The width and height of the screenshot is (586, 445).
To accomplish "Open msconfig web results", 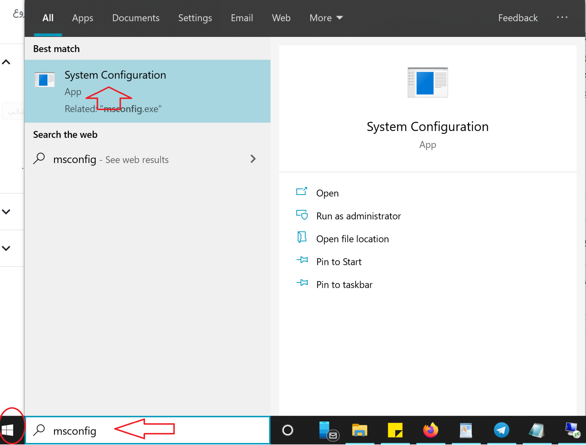I will point(147,159).
